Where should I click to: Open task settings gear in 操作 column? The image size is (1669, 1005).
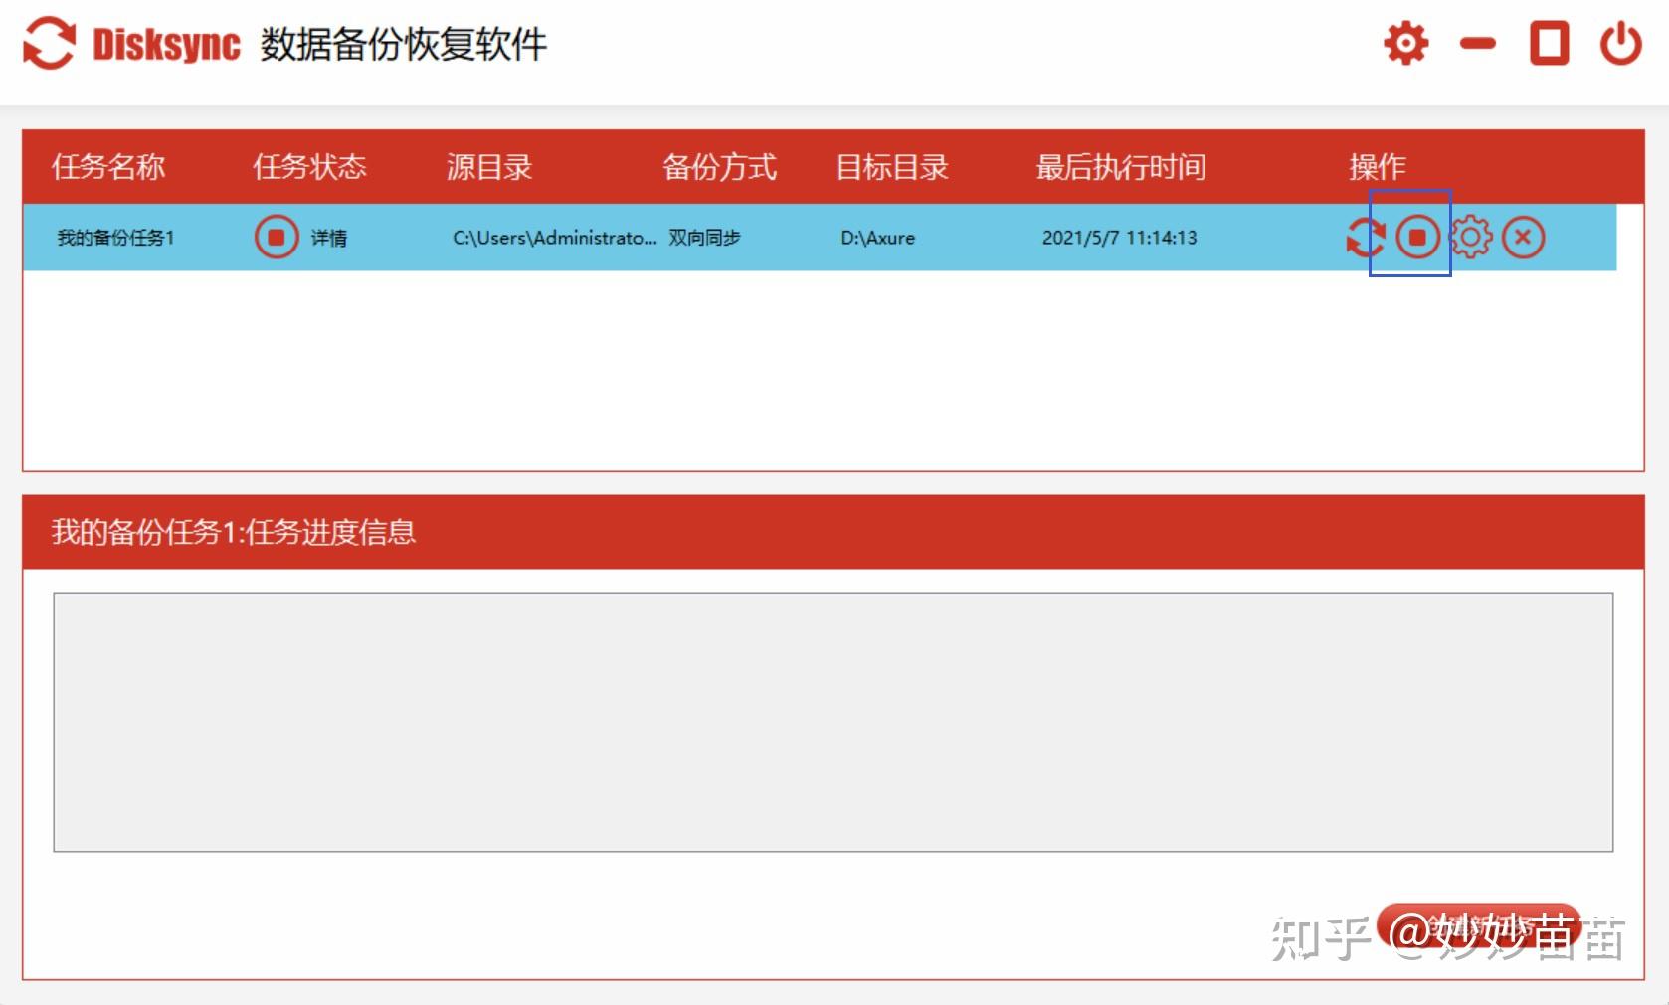[1471, 238]
